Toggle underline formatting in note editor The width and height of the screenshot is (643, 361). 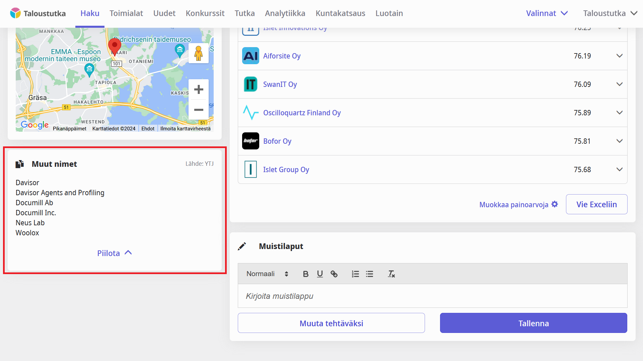[x=320, y=274]
